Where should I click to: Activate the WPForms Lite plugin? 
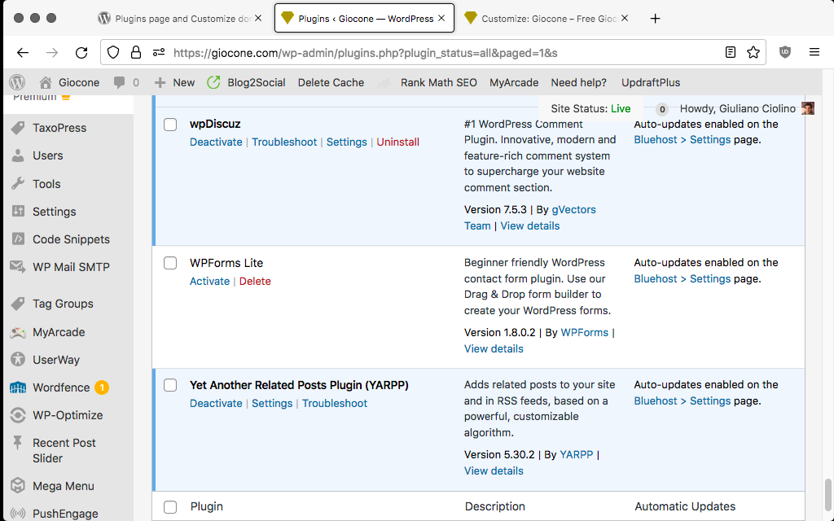pyautogui.click(x=209, y=281)
